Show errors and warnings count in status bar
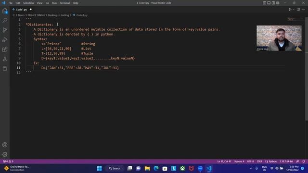 8,161
